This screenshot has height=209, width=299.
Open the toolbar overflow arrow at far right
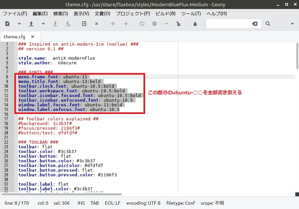292,24
